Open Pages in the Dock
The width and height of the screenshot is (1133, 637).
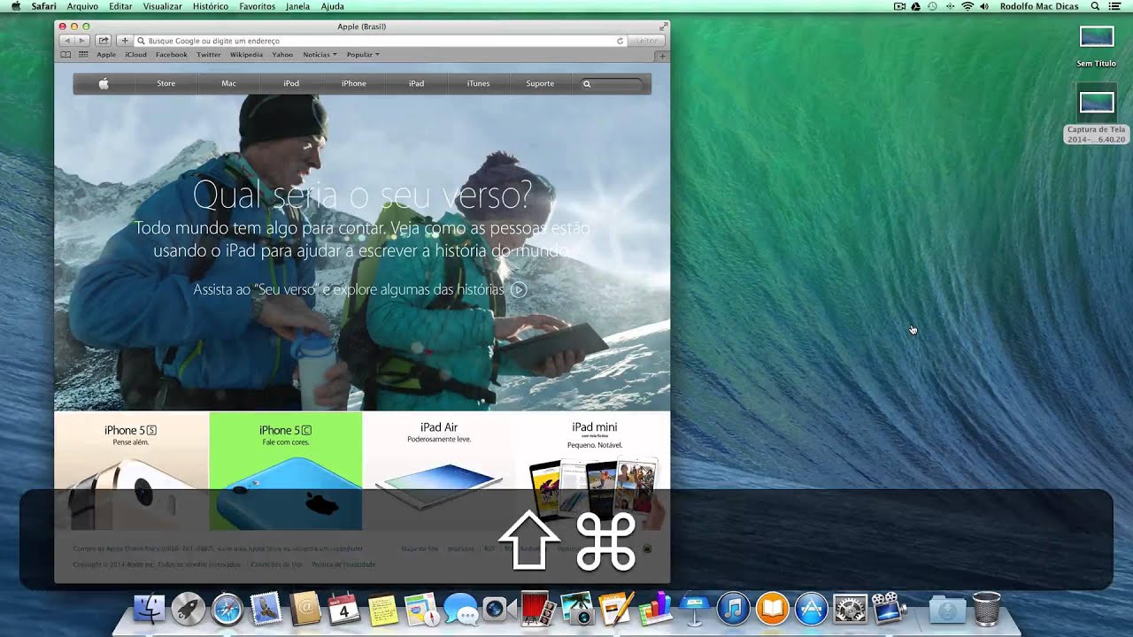(x=616, y=609)
